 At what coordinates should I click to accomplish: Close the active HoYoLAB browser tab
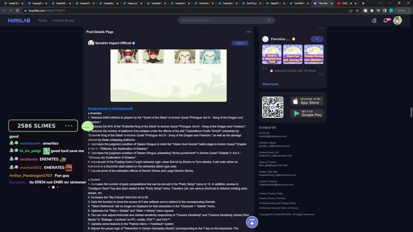pos(332,3)
